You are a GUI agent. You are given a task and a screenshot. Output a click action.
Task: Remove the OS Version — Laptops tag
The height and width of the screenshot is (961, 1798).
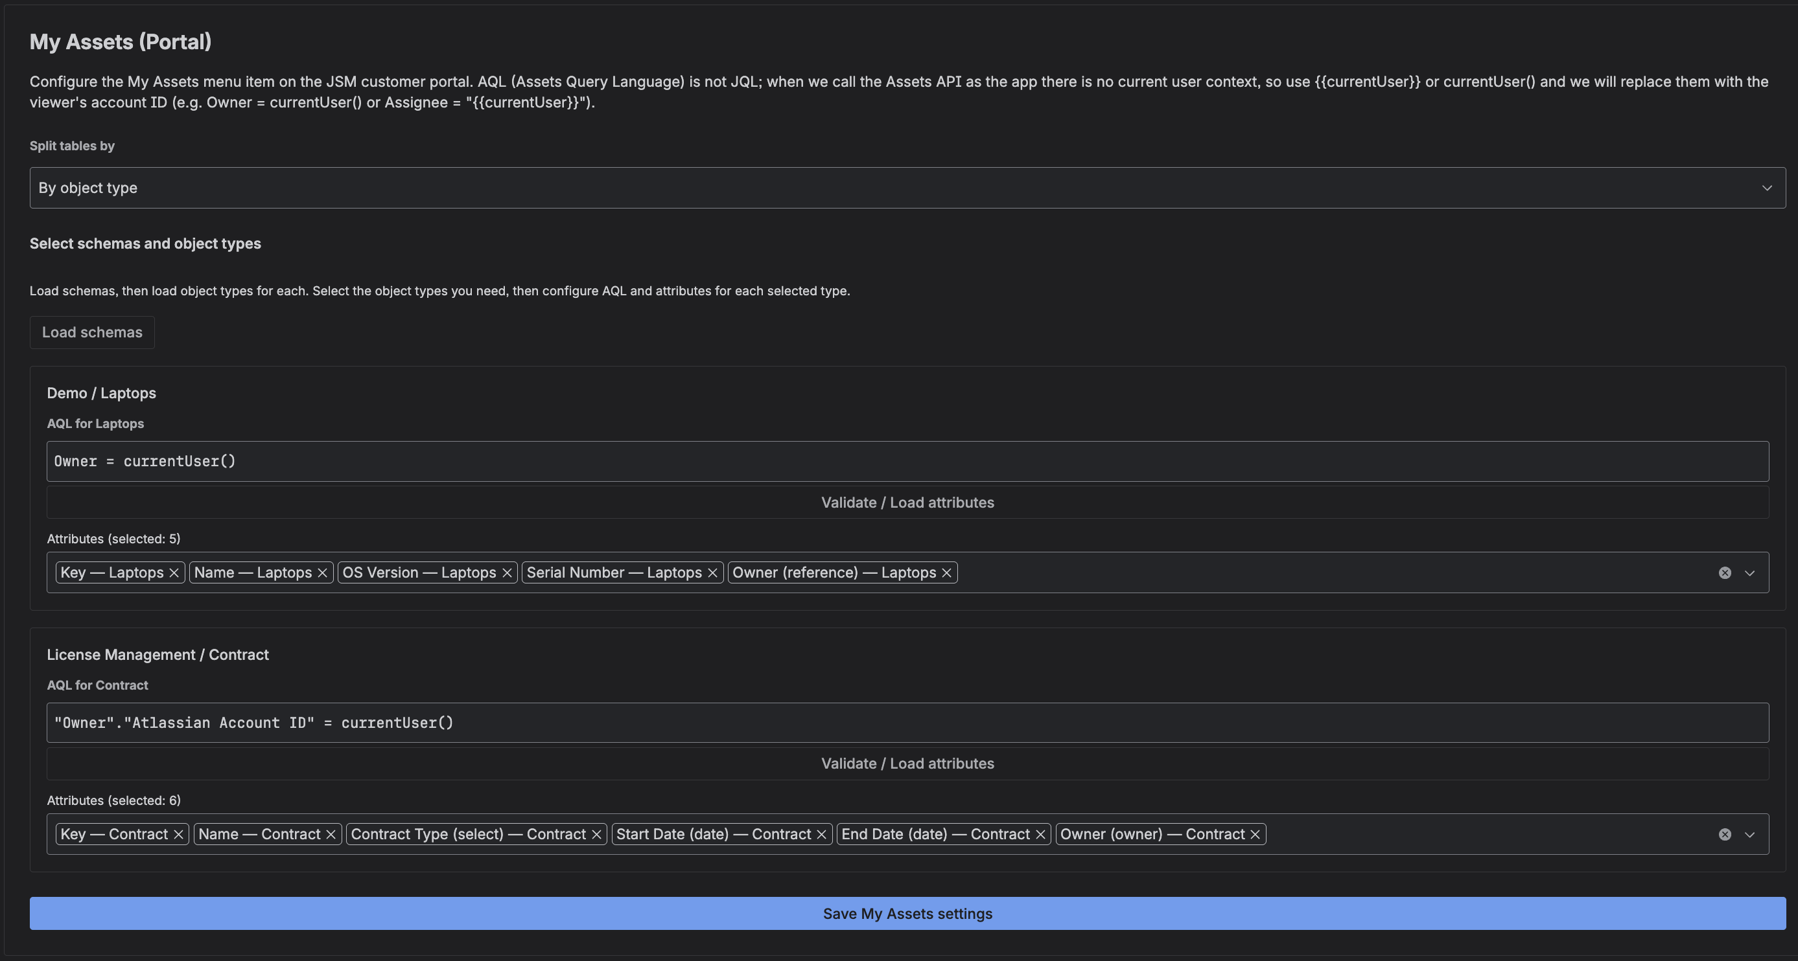507,572
